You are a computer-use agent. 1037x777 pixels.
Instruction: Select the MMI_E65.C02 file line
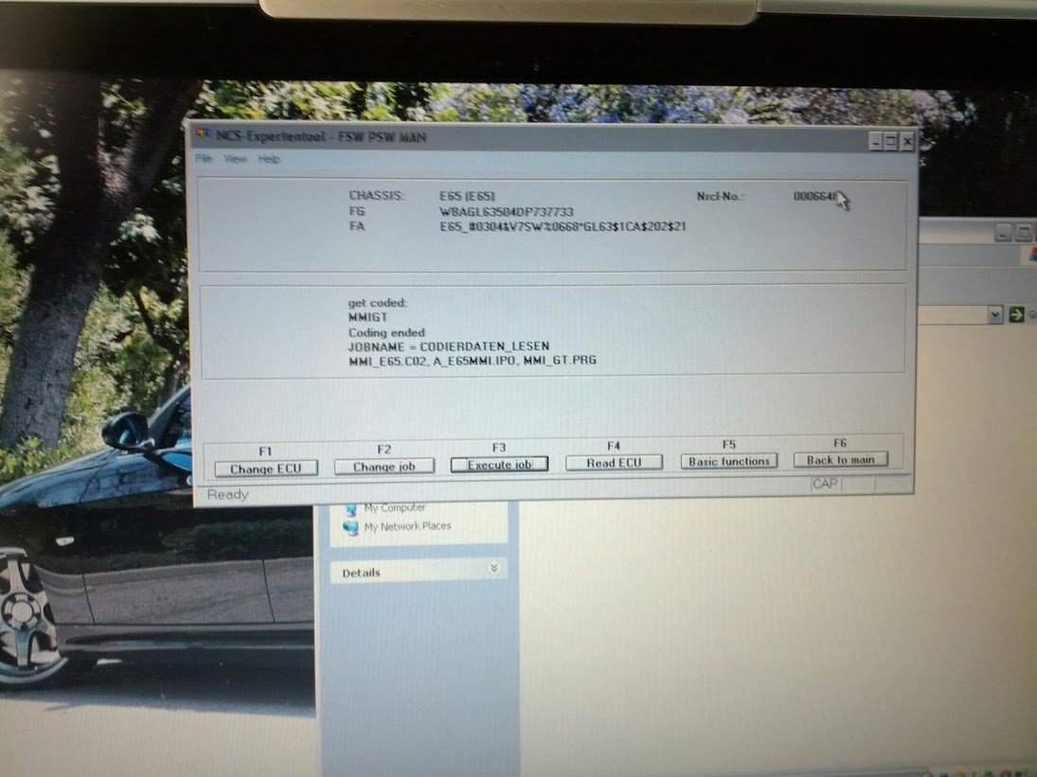(473, 361)
